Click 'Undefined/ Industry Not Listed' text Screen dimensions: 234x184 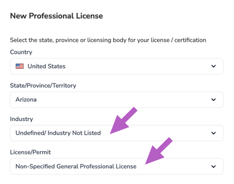point(58,133)
